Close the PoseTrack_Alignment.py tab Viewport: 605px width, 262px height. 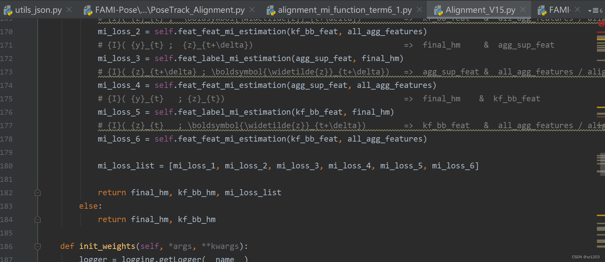(252, 10)
